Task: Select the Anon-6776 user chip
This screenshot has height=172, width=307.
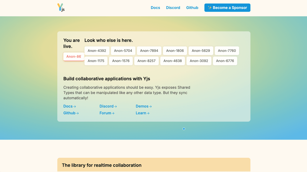Action: pos(225,61)
